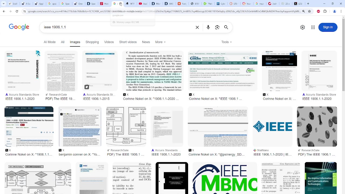Open the IEEE 1620 standard cover thumbnail
The image size is (345, 194).
click(319, 71)
